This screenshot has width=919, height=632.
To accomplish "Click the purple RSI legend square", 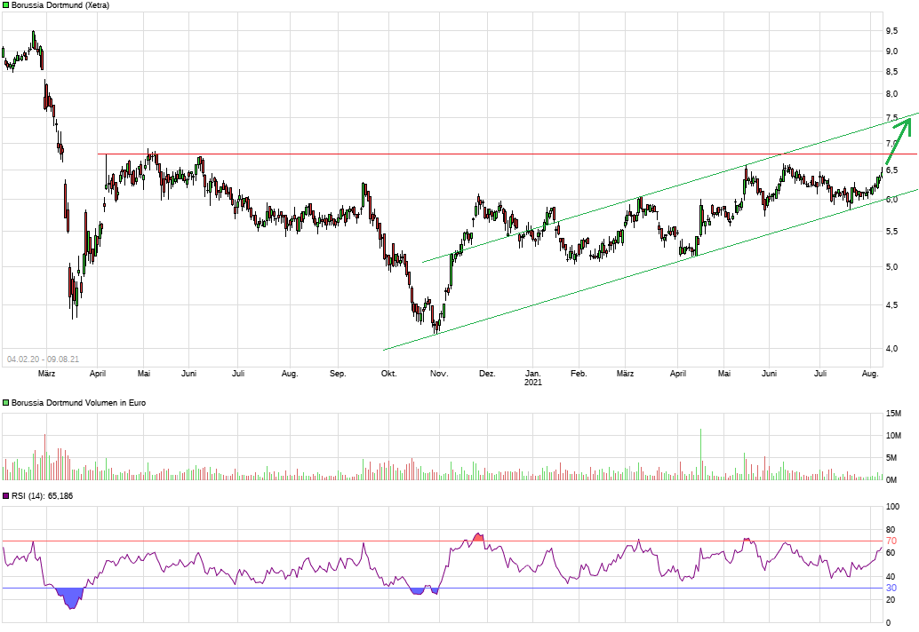I will pyautogui.click(x=6, y=495).
